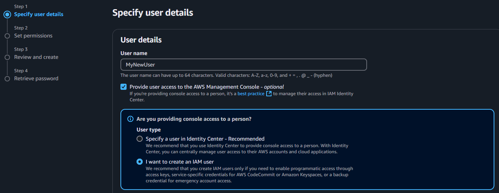
Task: Open the external link icon beside best practice
Action: tap(269, 94)
